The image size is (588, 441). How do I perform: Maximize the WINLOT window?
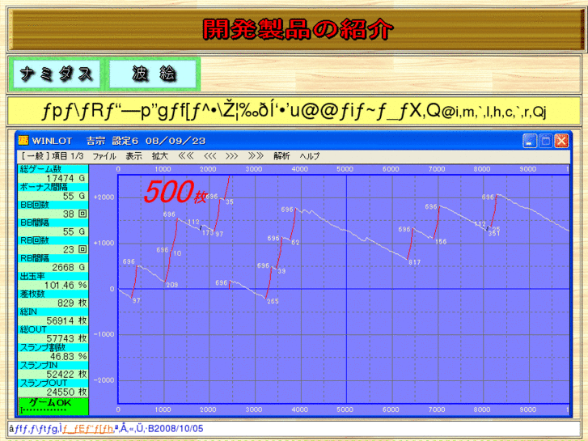coord(546,141)
